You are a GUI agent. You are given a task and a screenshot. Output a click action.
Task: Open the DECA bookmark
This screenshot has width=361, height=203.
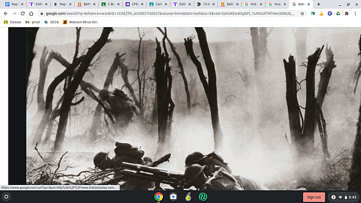click(51, 22)
